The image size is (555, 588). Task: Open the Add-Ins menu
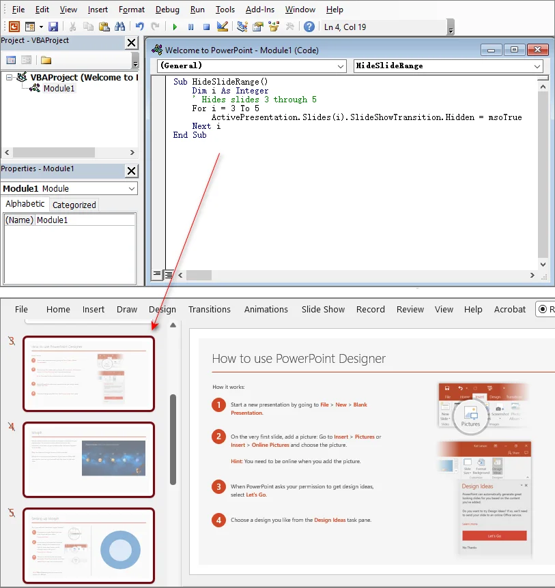(259, 10)
